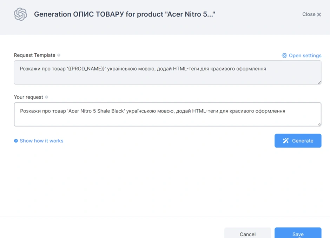Click the OpenAI logo icon in header
The height and width of the screenshot is (238, 330).
click(x=20, y=14)
